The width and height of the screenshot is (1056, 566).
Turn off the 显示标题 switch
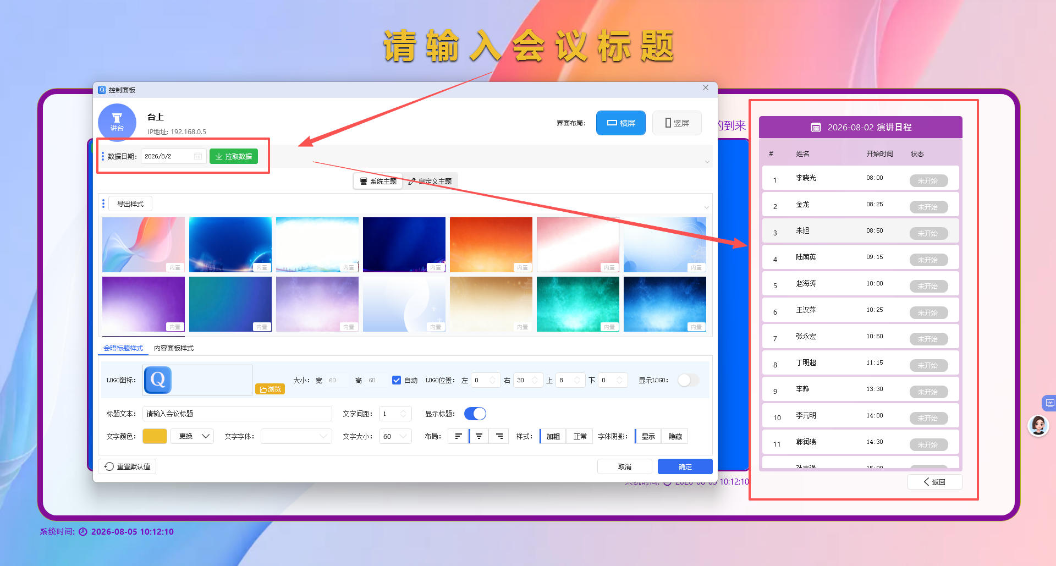click(475, 414)
